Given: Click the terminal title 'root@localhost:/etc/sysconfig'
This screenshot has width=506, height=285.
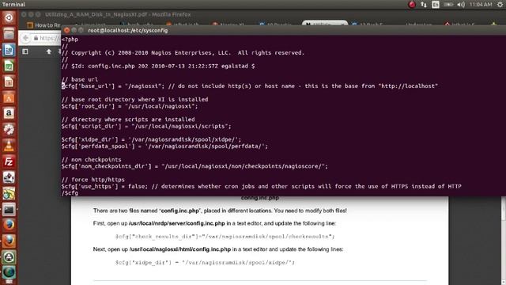Looking at the screenshot, I should 128,30.
